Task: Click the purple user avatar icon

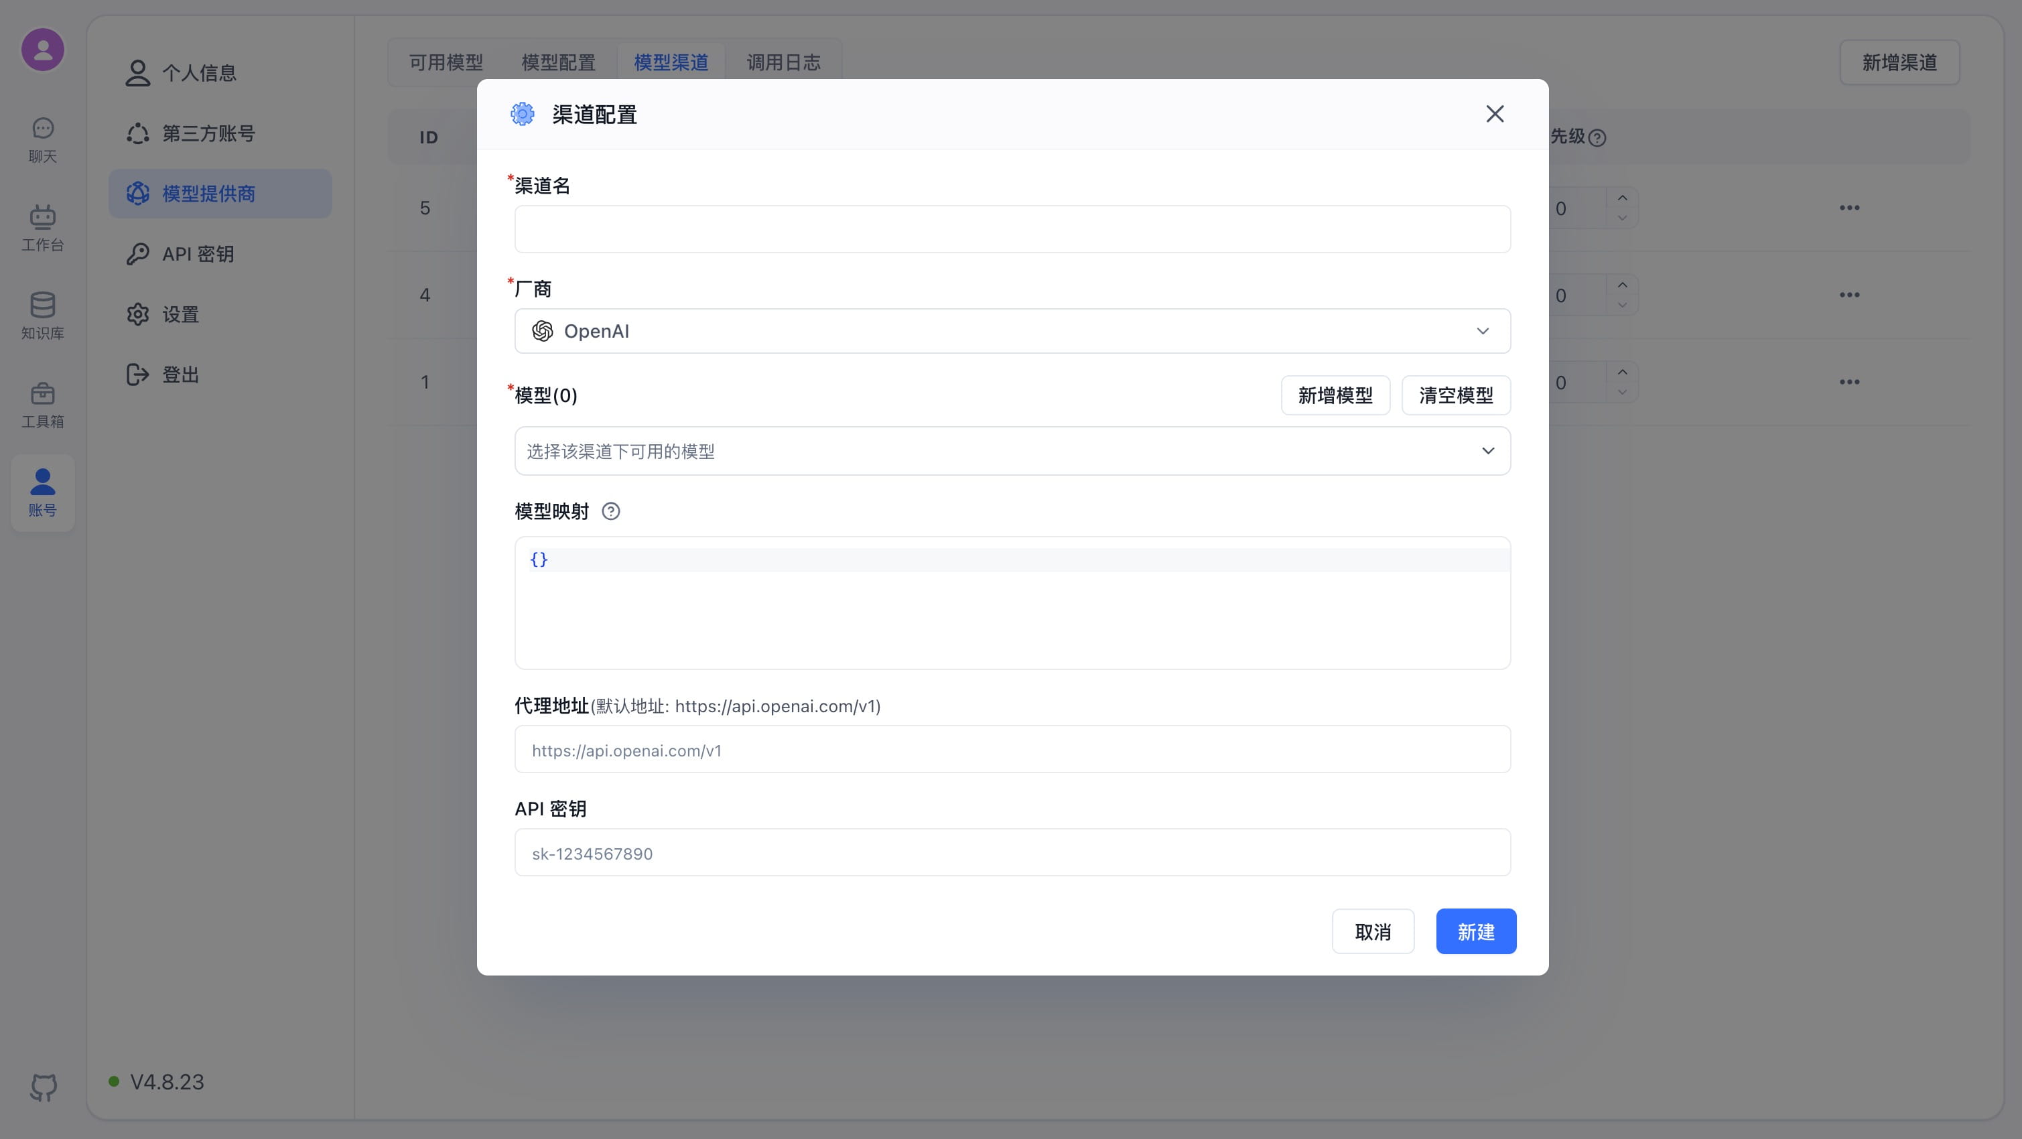Action: pyautogui.click(x=42, y=50)
